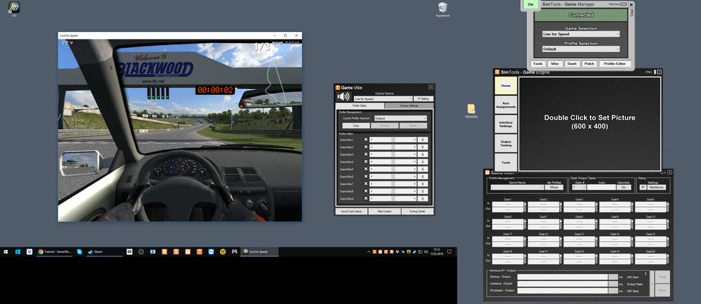
Task: Open the Dash # dropdown in Game Dash
Action: click(x=579, y=187)
